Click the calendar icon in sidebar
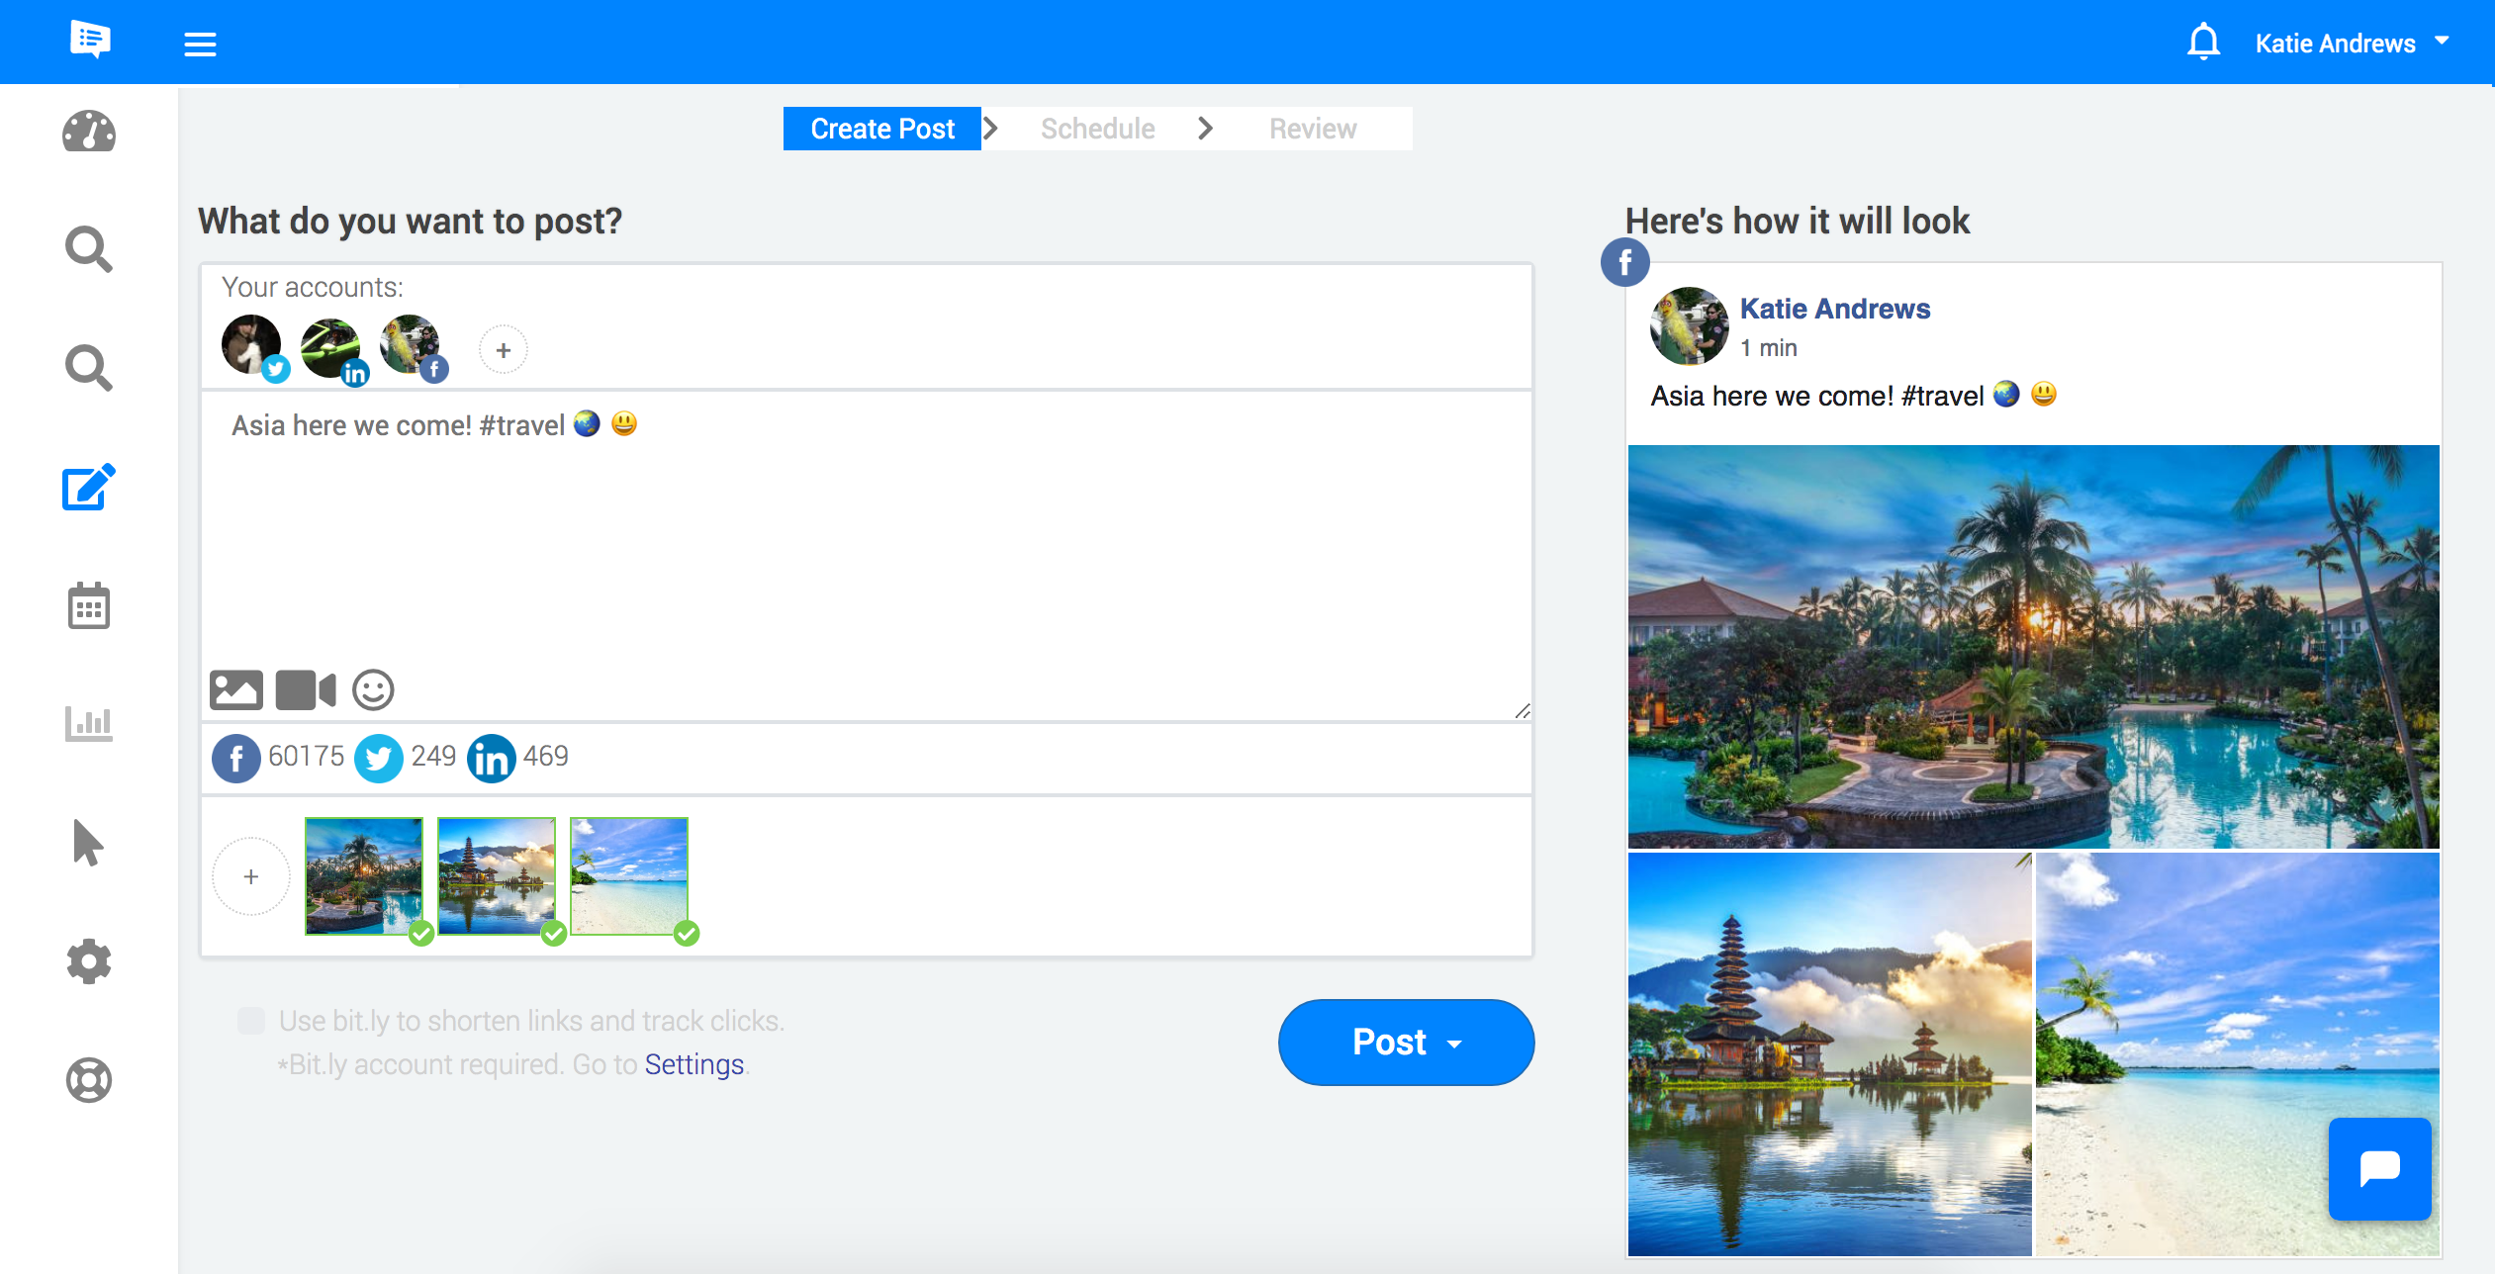2495x1274 pixels. click(x=89, y=605)
